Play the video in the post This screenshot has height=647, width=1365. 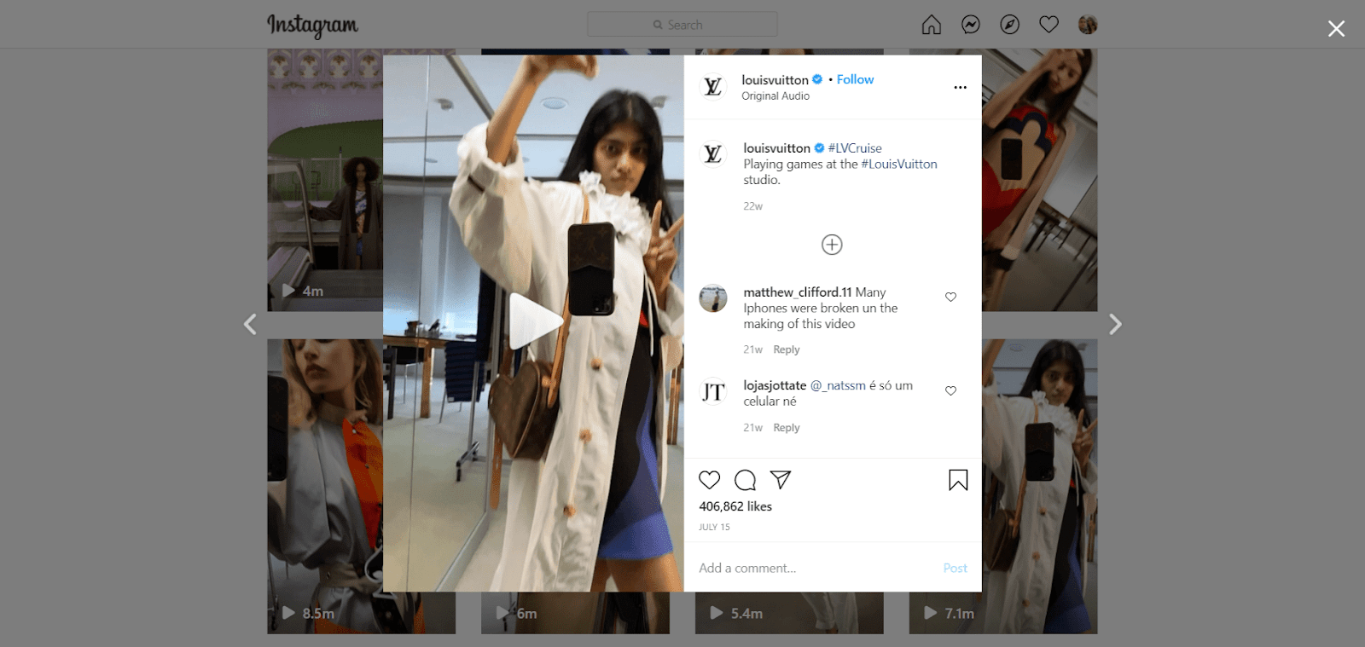point(535,321)
